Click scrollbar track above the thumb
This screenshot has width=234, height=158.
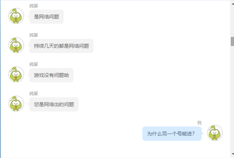point(233,21)
